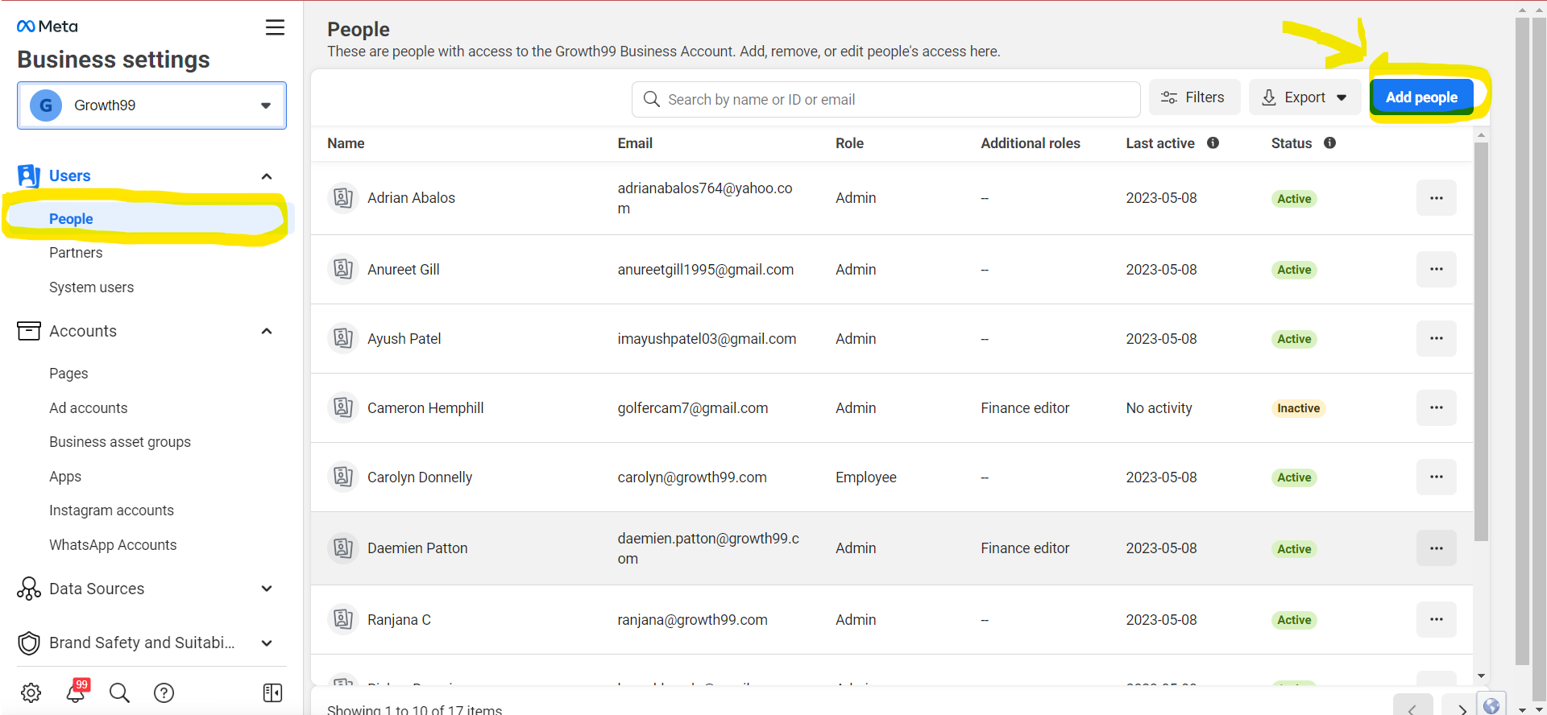Open the help question mark icon
This screenshot has height=715, width=1547.
164,692
